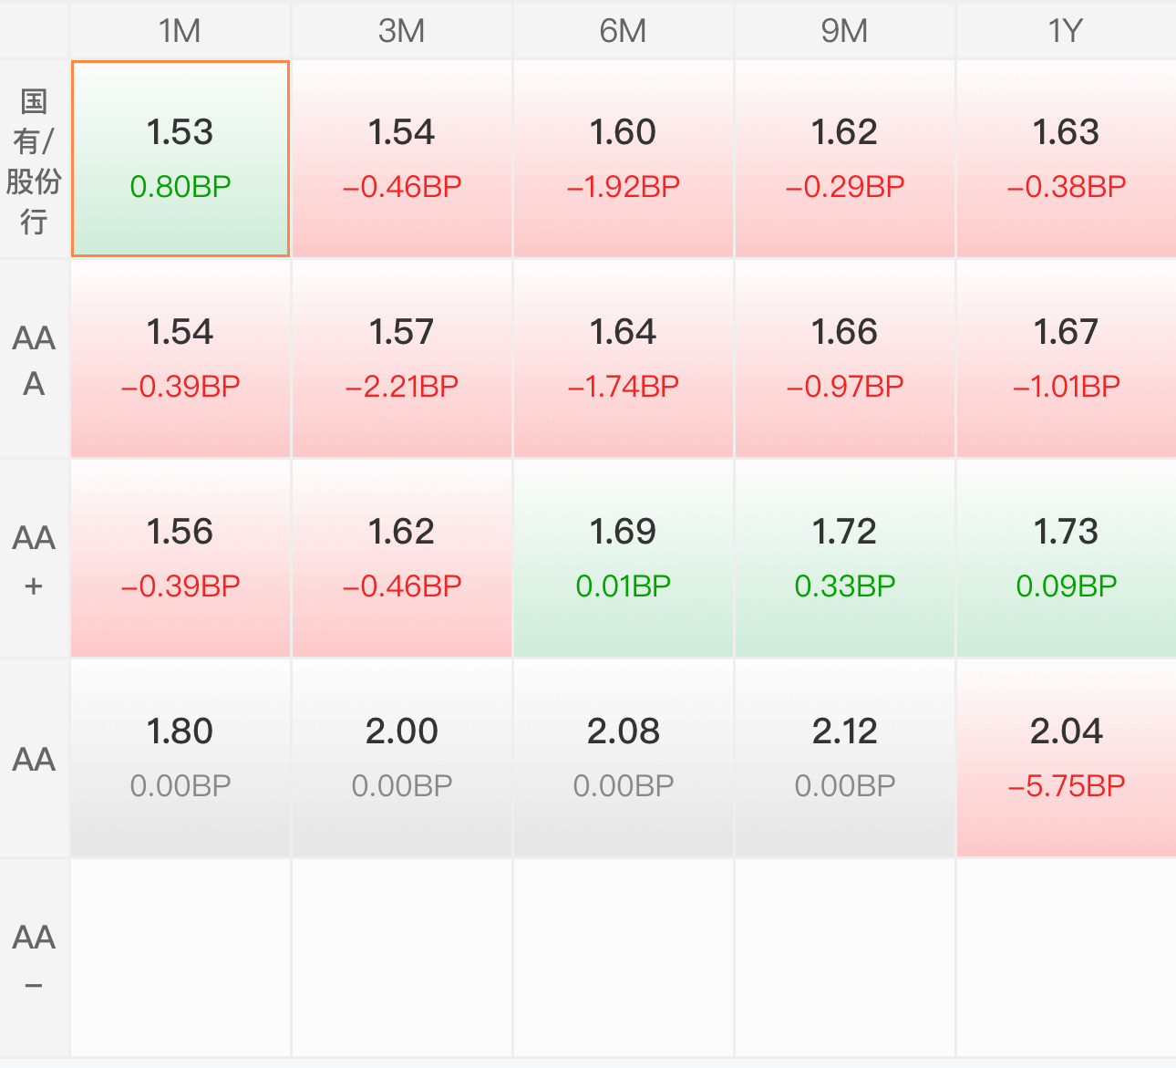Select the 1.80 cell with 0.00BP

pyautogui.click(x=181, y=759)
